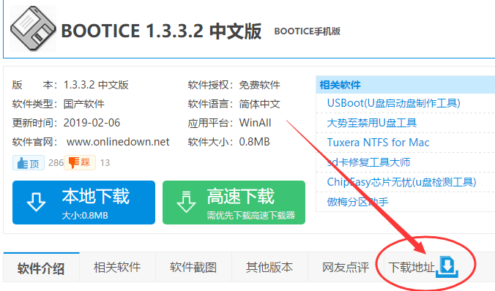Open the BOOTICE手机版 link
495x291 pixels.
307,31
